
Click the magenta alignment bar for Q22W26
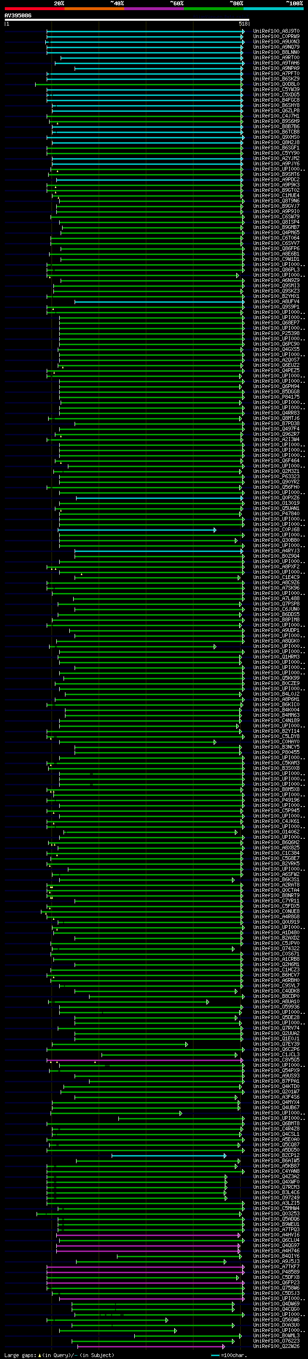tap(151, 1346)
